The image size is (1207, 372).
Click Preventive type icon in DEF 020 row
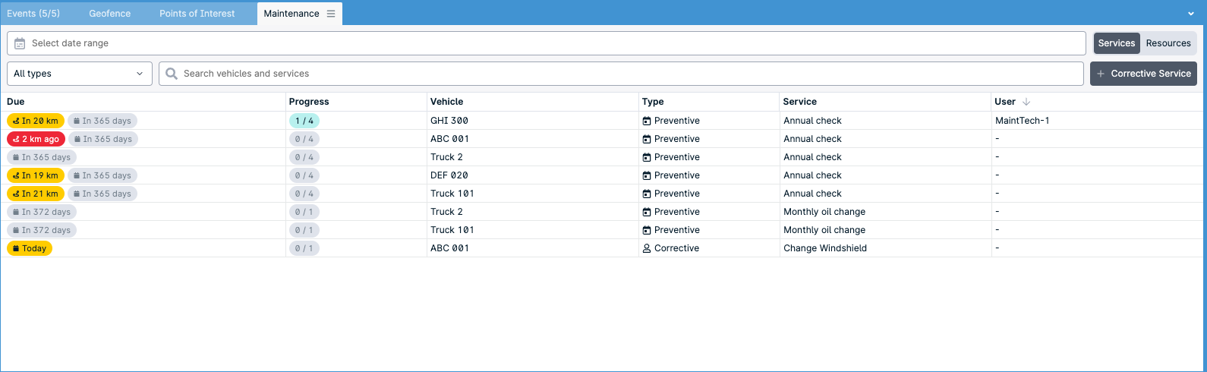[647, 175]
